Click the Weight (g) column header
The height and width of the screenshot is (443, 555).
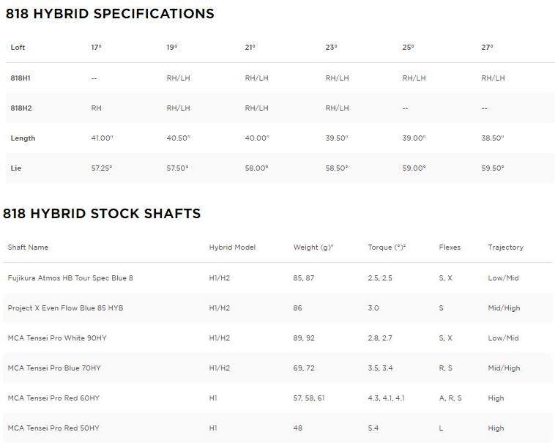coord(313,247)
